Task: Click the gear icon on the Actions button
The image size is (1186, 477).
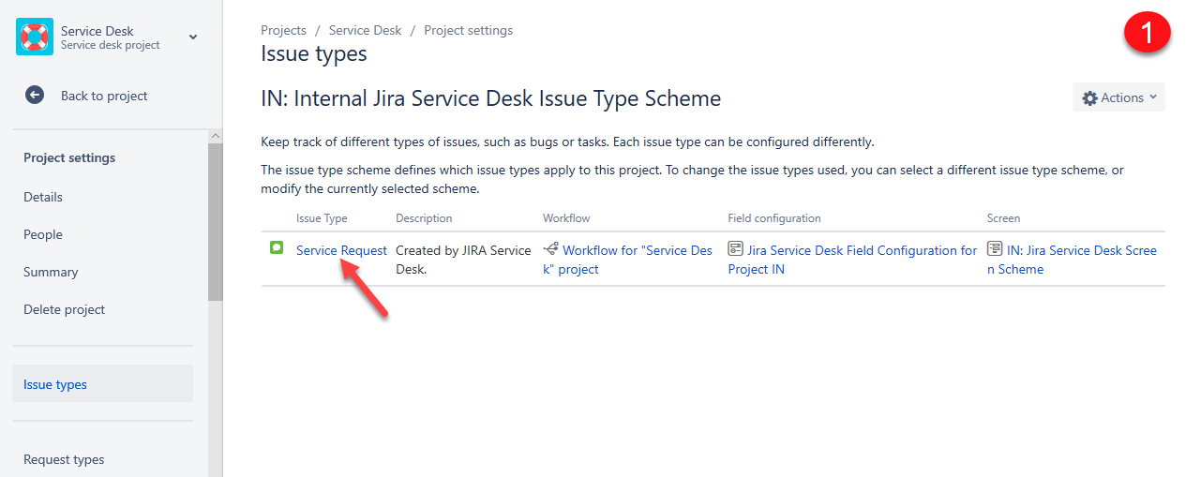Action: tap(1089, 97)
